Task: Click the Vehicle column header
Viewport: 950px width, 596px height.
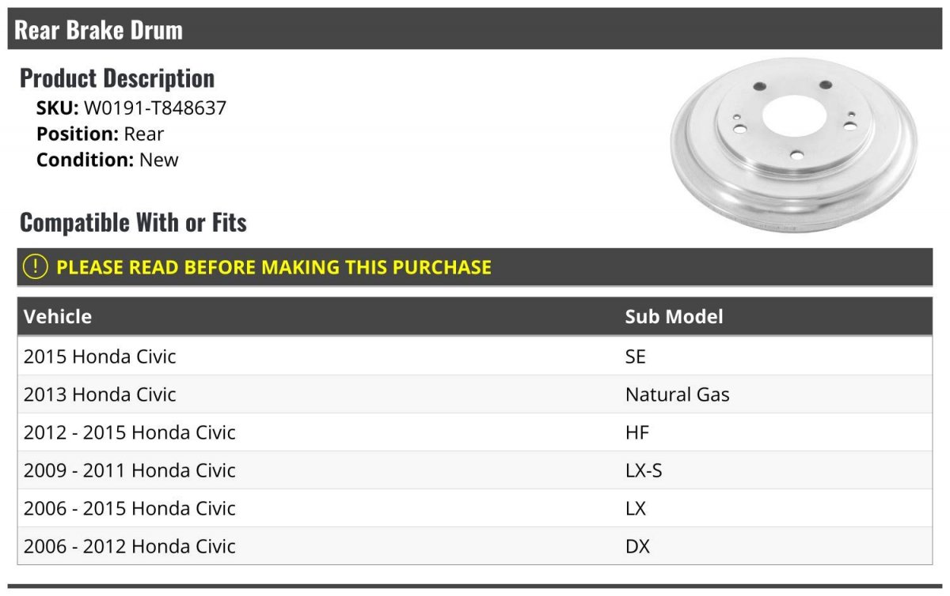Action: pos(58,316)
